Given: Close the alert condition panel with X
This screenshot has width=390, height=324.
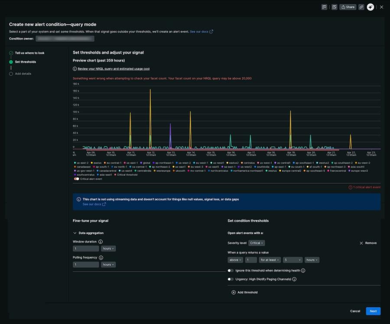Looking at the screenshot, I should pyautogui.click(x=381, y=7).
